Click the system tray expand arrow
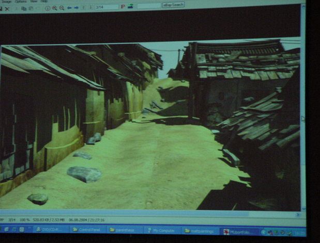The height and width of the screenshot is (243, 320). pyautogui.click(x=263, y=232)
